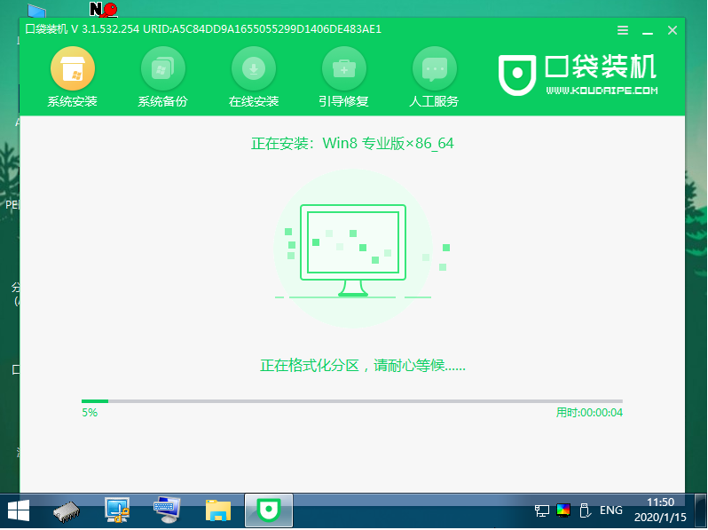The height and width of the screenshot is (530, 708).
Task: Close the 口袋装机 window
Action: point(673,29)
